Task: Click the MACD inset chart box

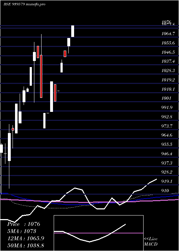Action: click(x=98, y=233)
